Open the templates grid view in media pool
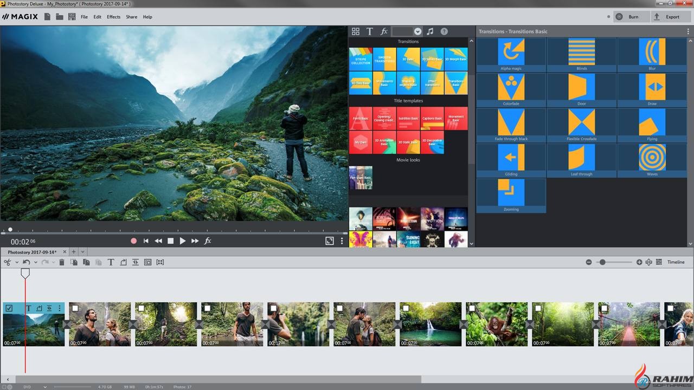Image resolution: width=694 pixels, height=390 pixels. pyautogui.click(x=356, y=31)
